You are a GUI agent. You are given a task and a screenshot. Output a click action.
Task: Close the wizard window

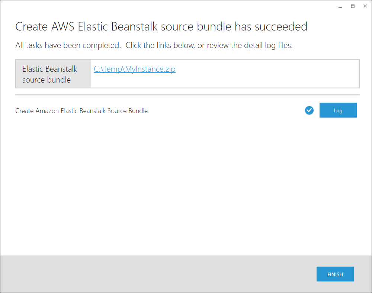click(x=365, y=6)
